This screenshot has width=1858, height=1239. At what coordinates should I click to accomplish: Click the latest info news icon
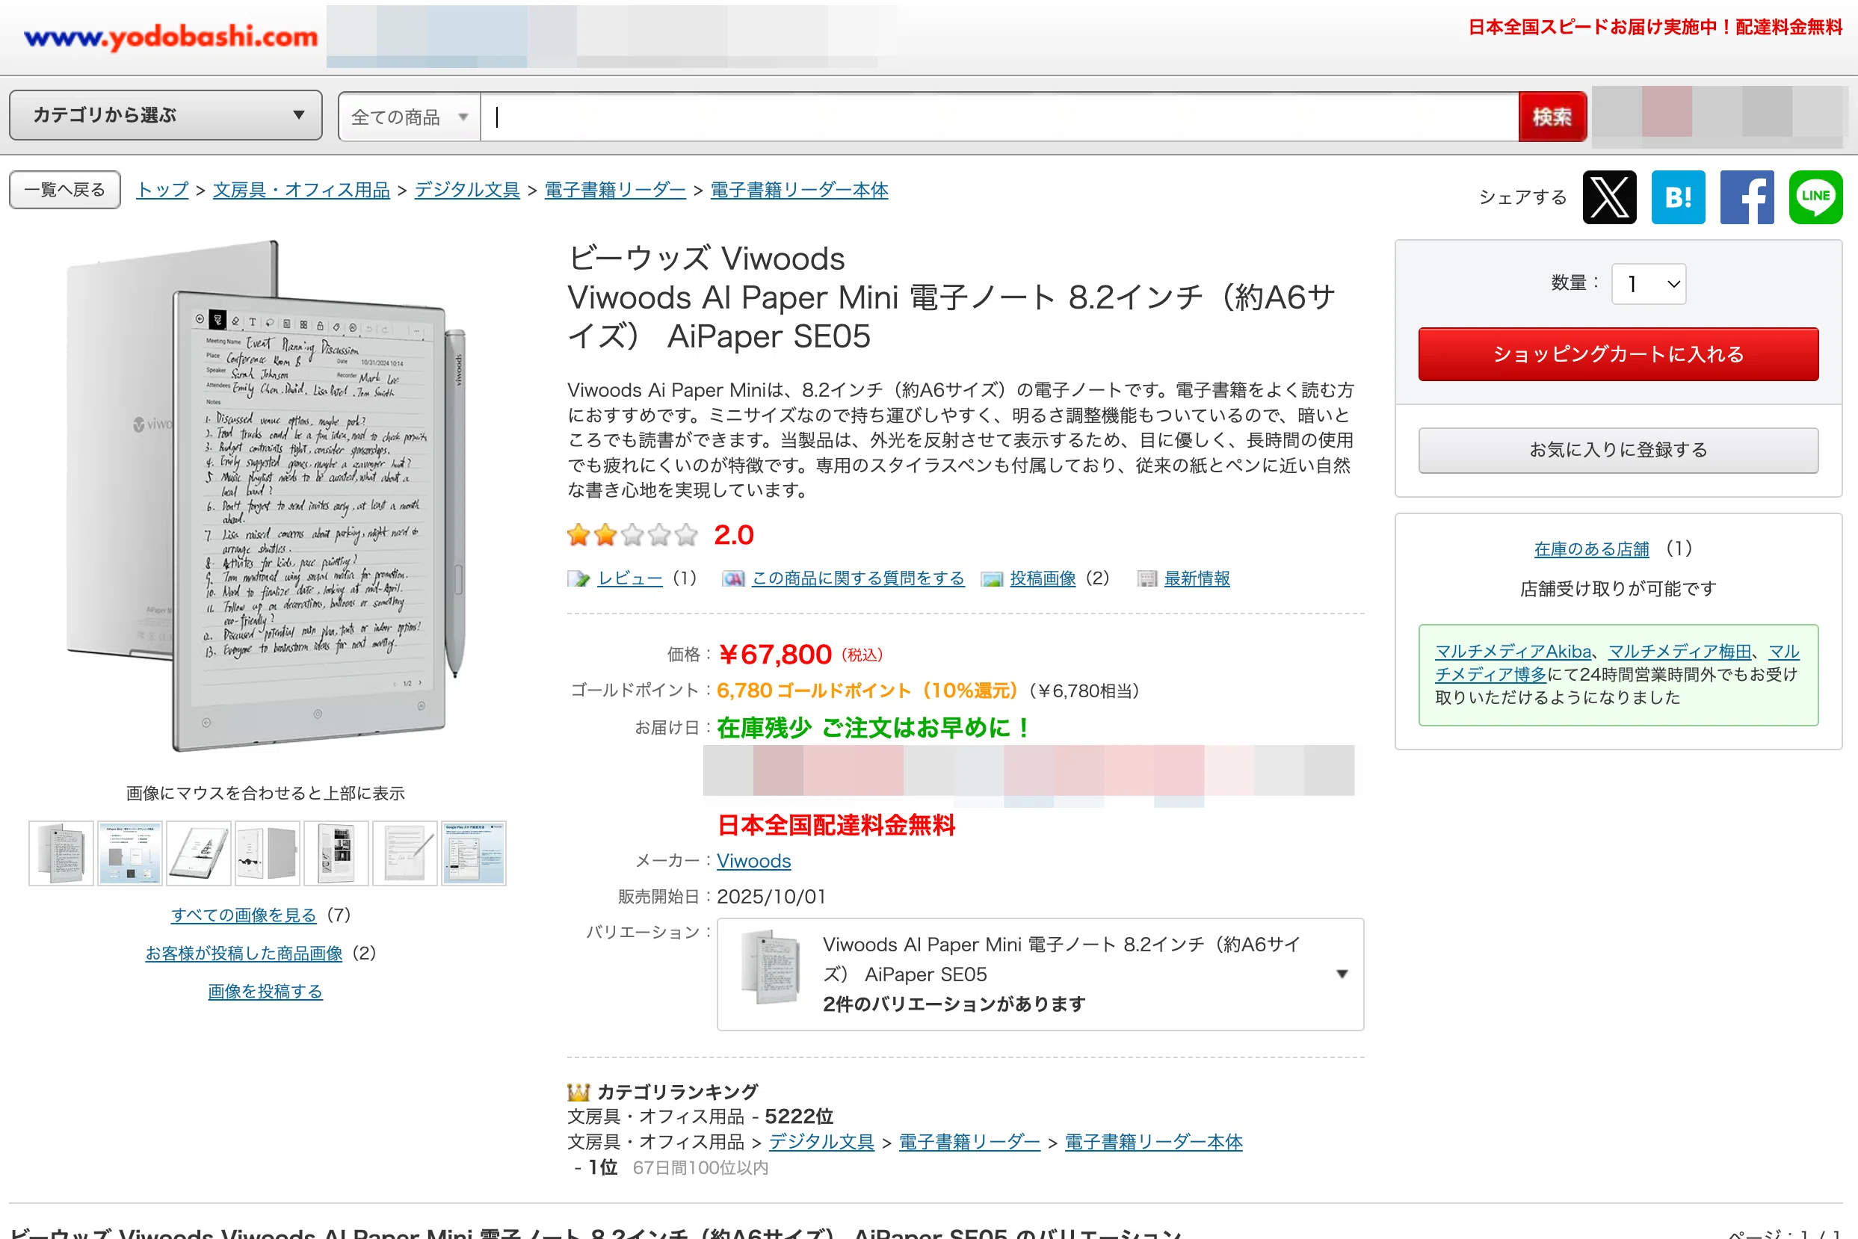pos(1146,579)
